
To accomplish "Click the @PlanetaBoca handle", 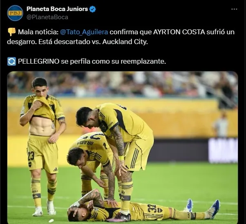I will click(x=47, y=17).
